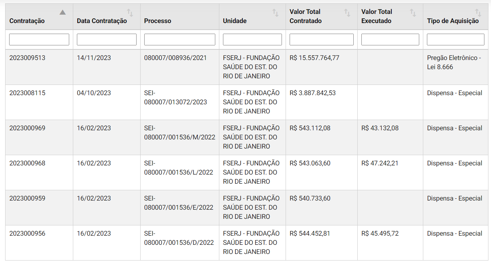Sort by Tipo de Aquisição using its icon
The image size is (491, 262).
[478, 13]
